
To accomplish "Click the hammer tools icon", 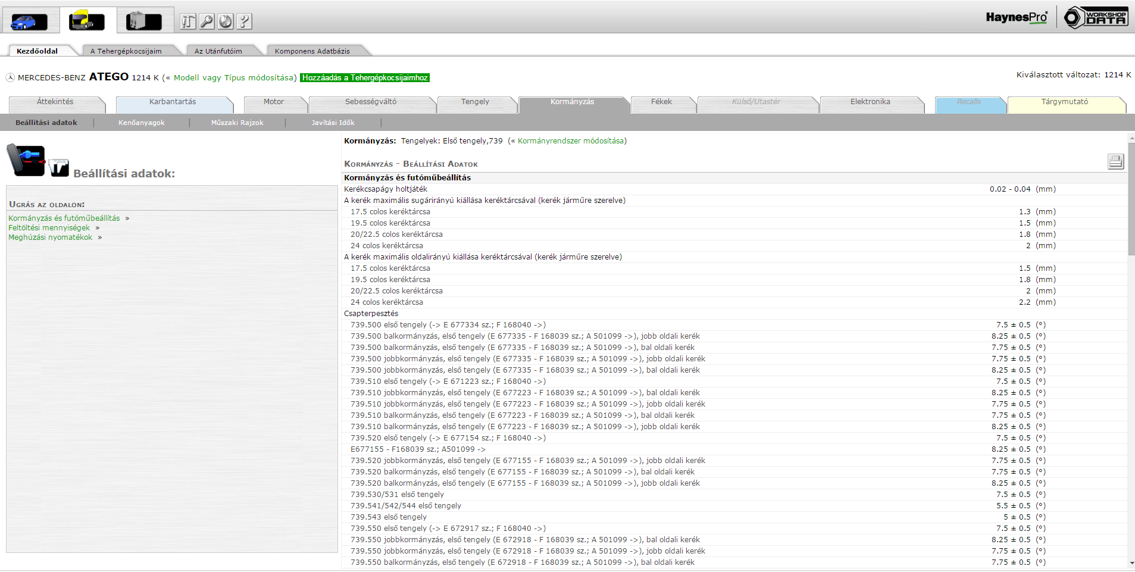I will pos(188,22).
